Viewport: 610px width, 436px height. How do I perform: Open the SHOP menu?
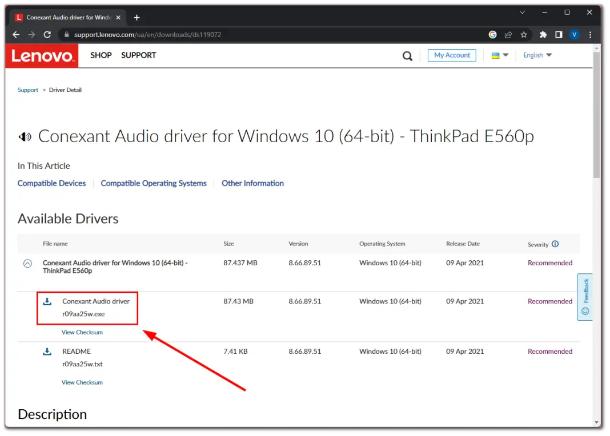(101, 55)
